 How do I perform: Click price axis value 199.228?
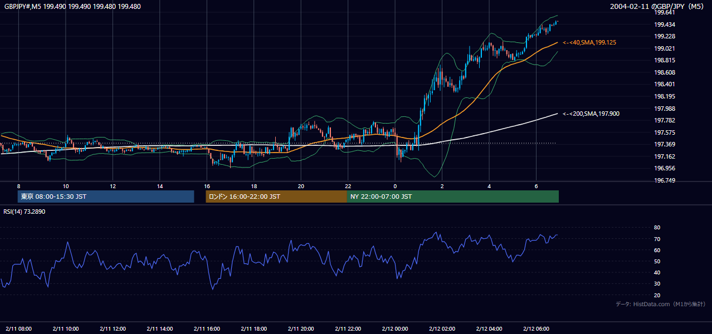(x=664, y=36)
